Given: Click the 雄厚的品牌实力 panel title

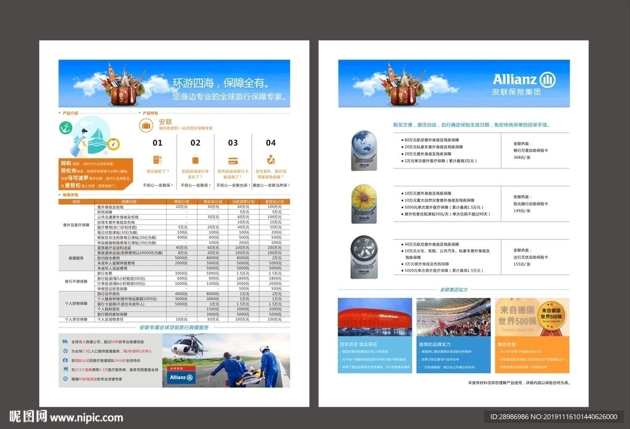Looking at the screenshot, I should click(x=435, y=344).
